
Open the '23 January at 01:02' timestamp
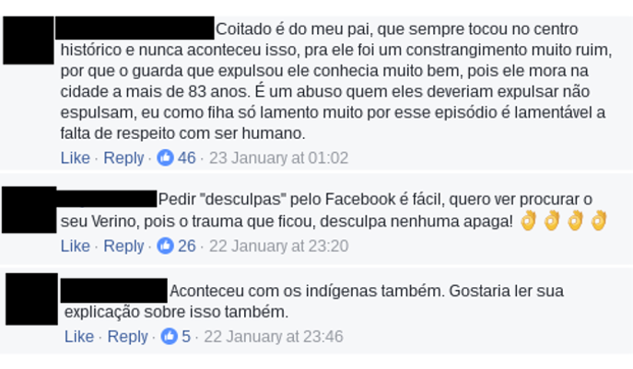[278, 157]
